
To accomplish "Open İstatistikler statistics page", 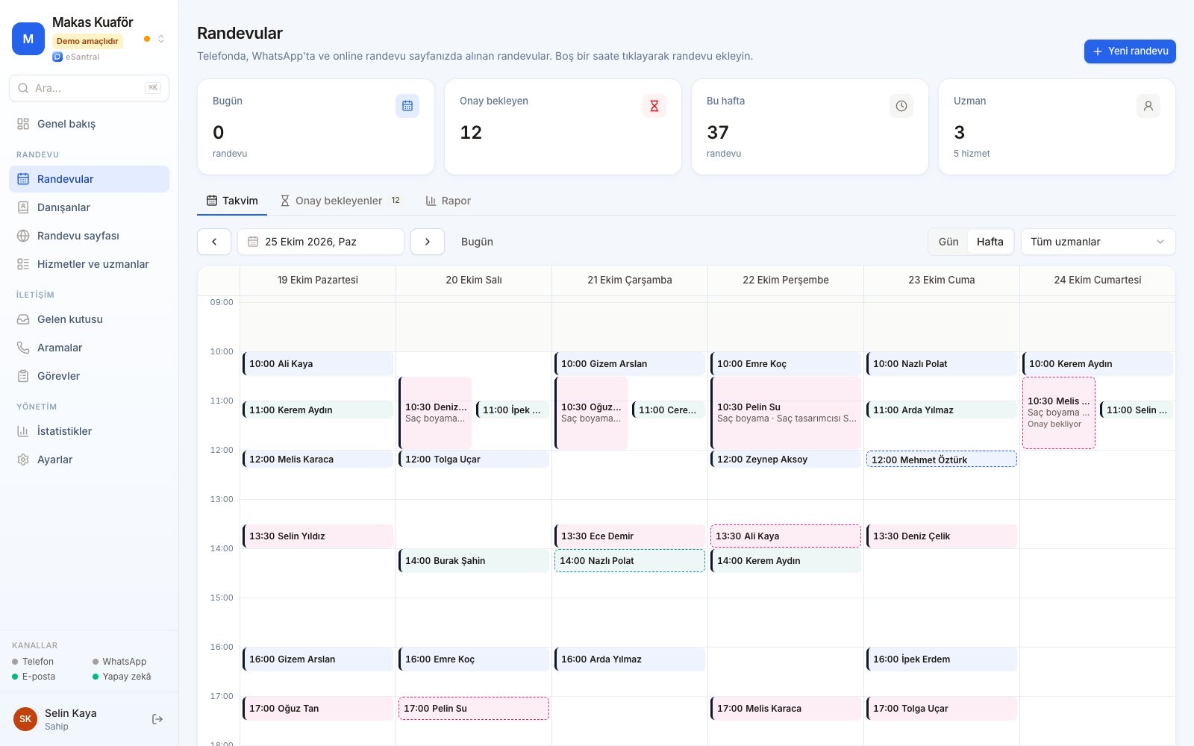I will tap(90, 431).
